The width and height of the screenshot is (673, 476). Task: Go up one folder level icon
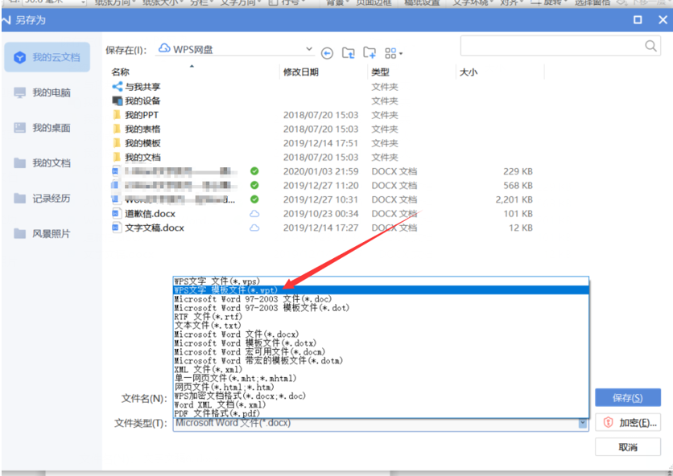point(348,53)
